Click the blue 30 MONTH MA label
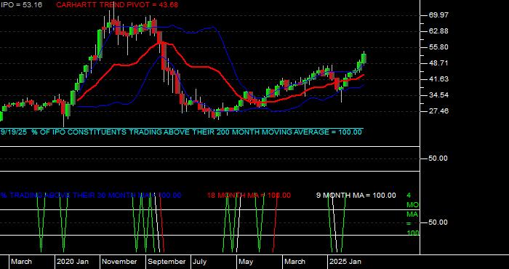The width and height of the screenshot is (509, 269). click(91, 196)
